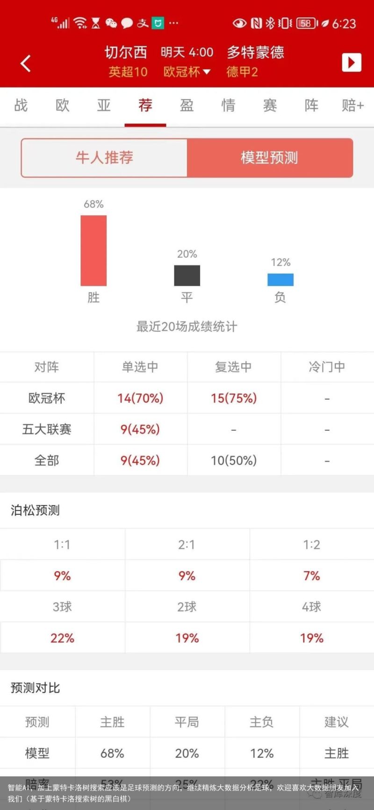Viewport: 374px width, 810px height.
Task: Tap 14(70%) in 欧冠杯 row
Action: (140, 398)
